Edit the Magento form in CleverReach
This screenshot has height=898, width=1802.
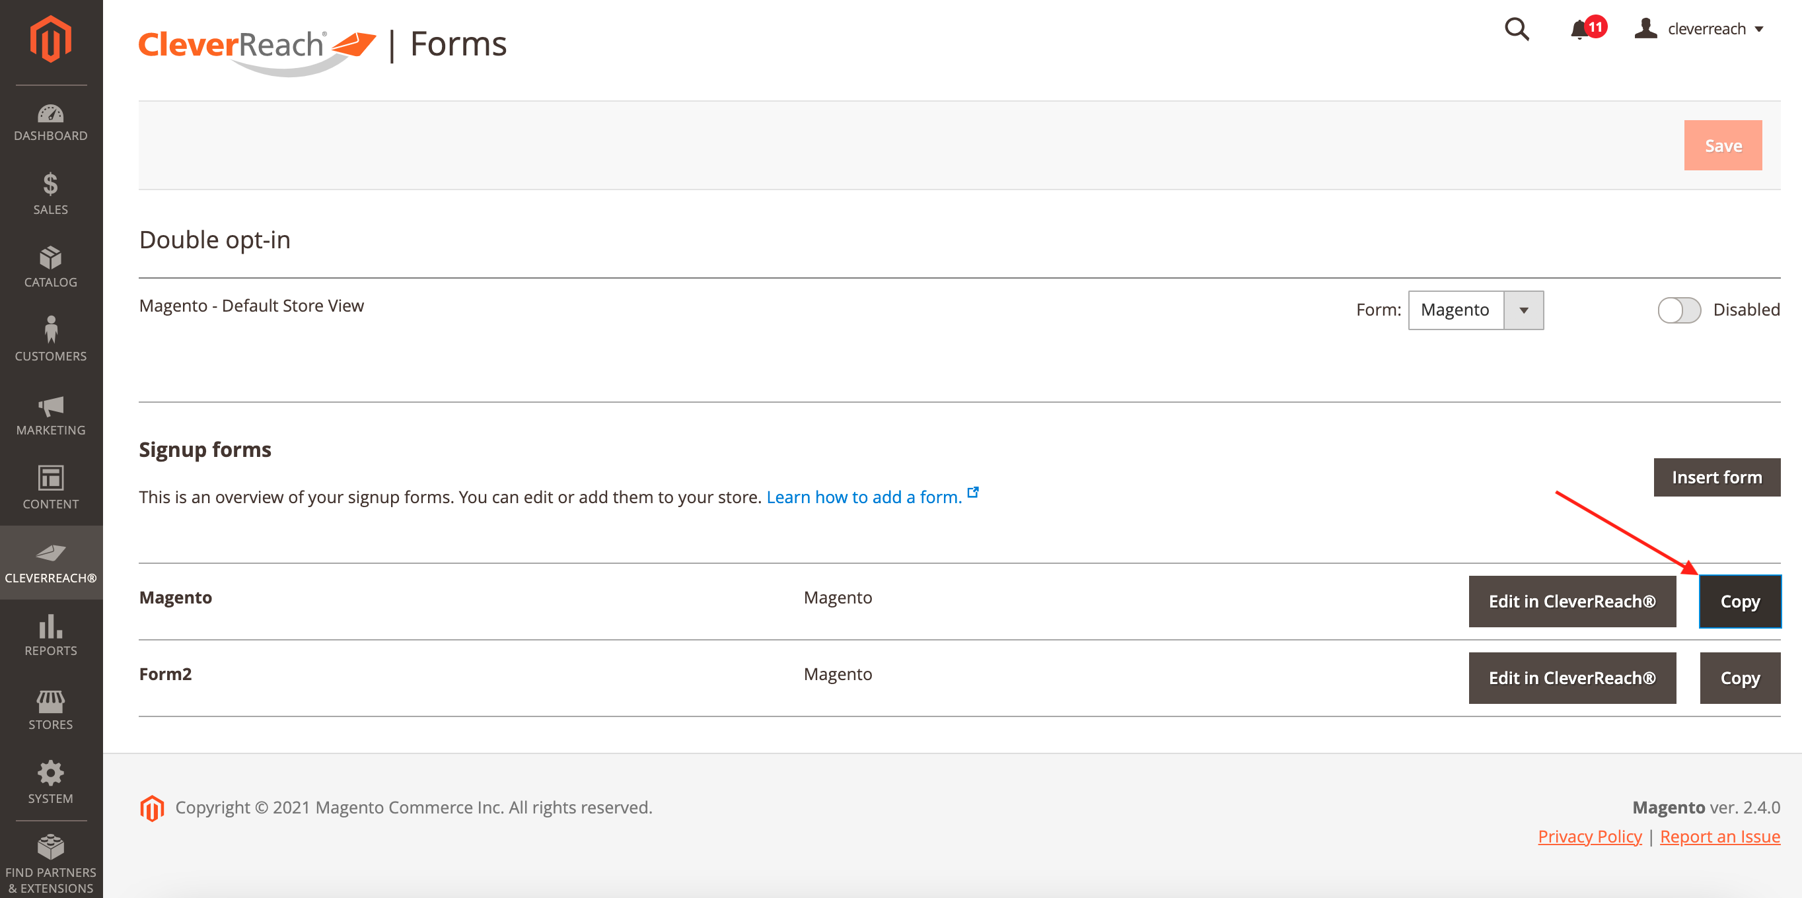(1571, 602)
